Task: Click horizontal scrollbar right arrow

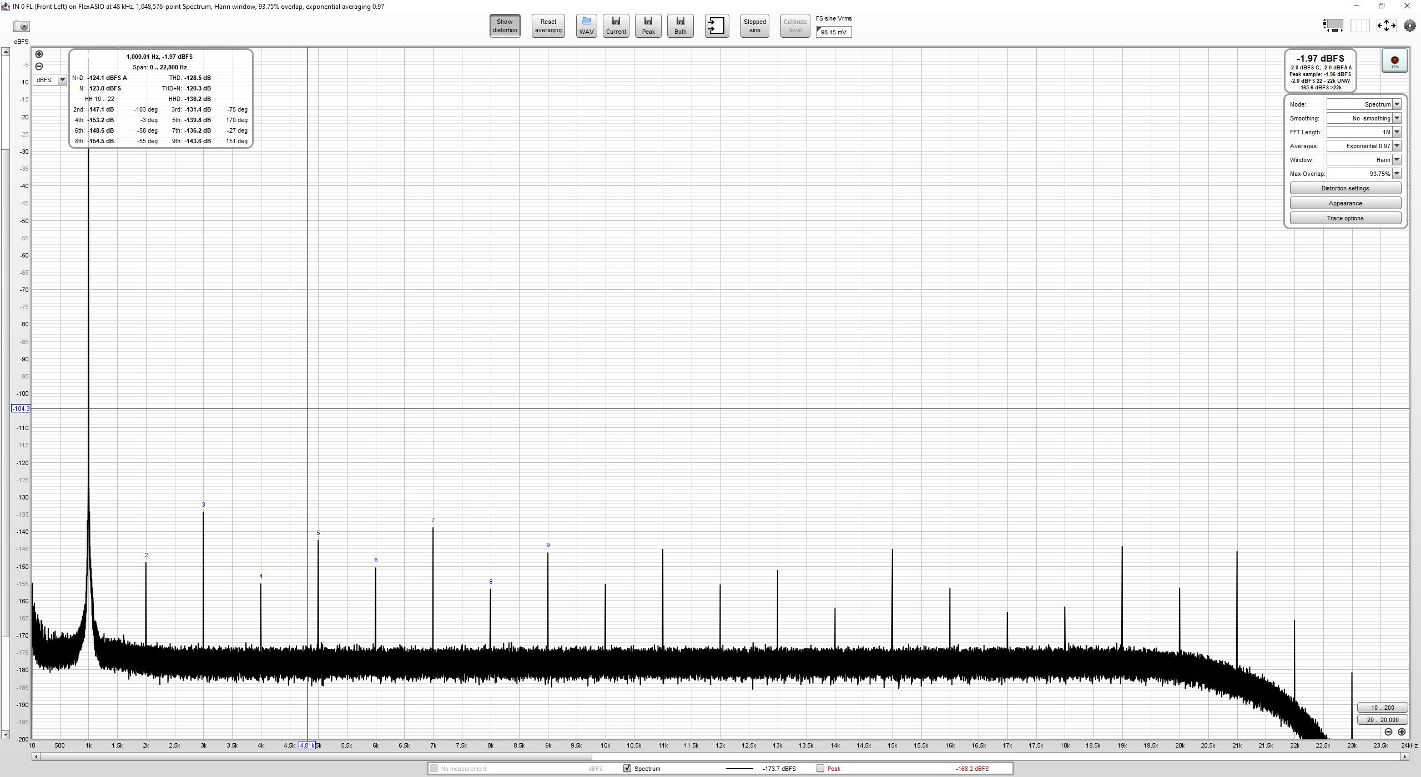Action: pyautogui.click(x=1405, y=756)
